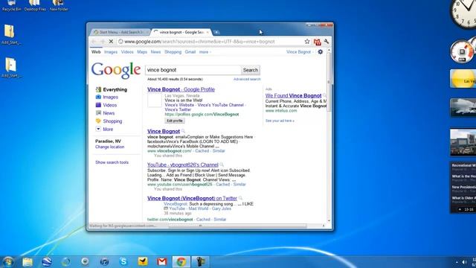Select the vince bognot Google Search tab
476x268 pixels.
tap(181, 32)
